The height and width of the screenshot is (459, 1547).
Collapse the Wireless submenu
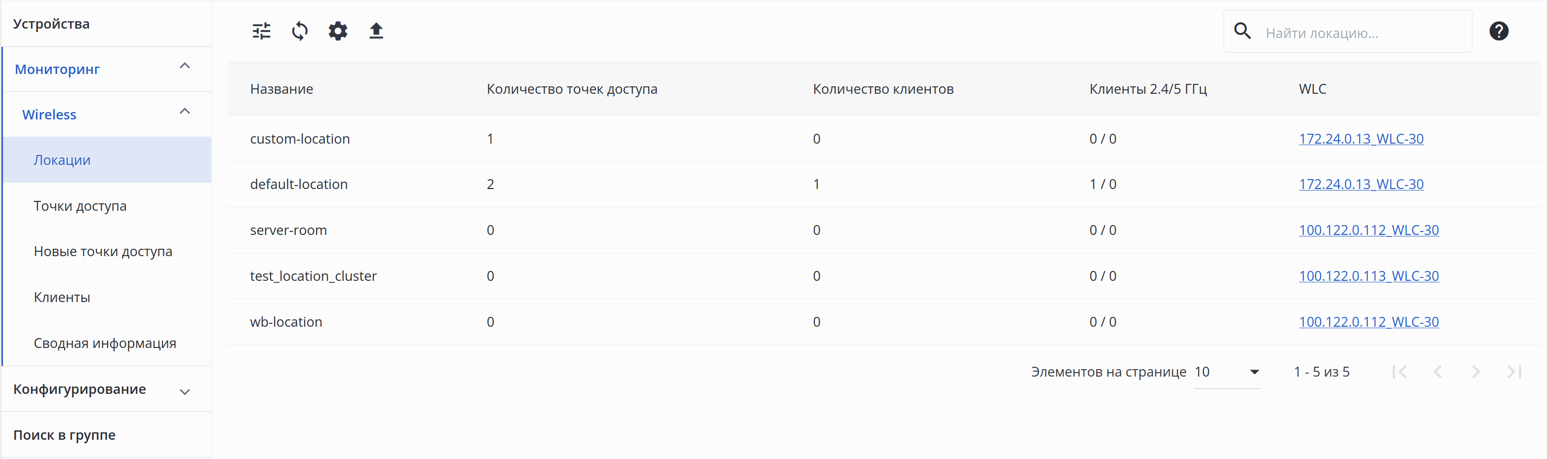[x=185, y=112]
